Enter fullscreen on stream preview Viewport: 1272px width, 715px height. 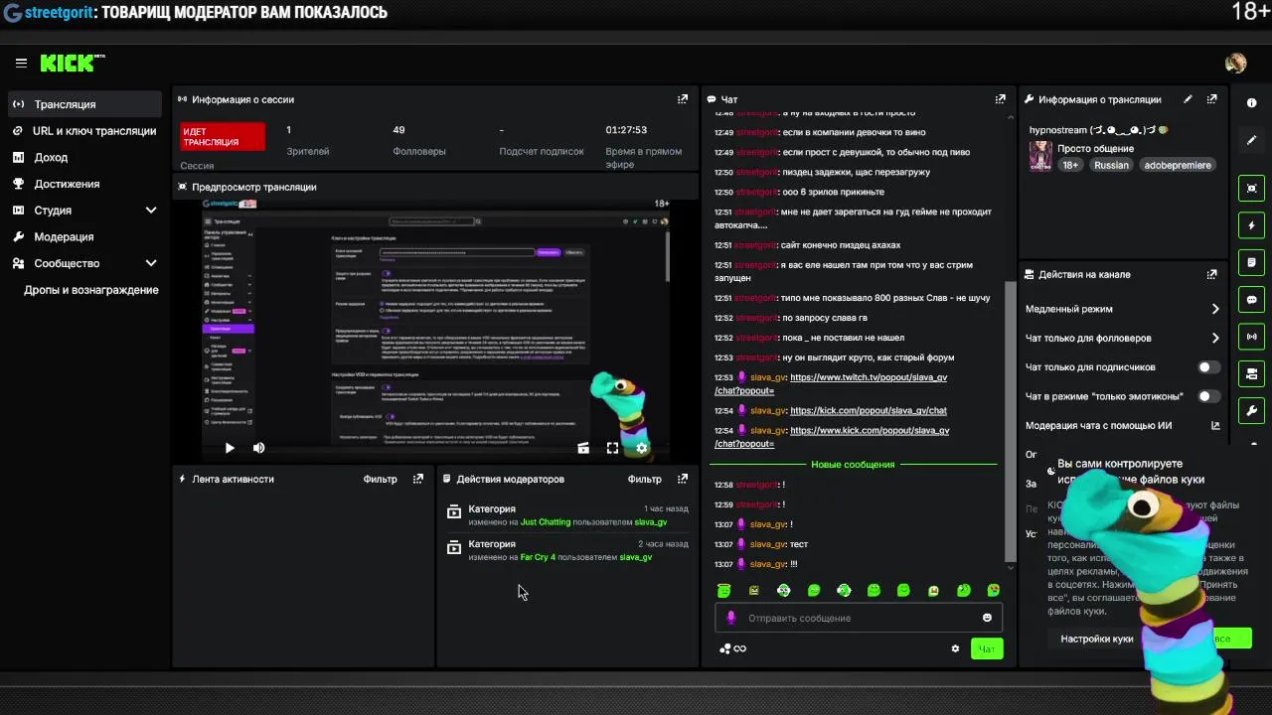click(x=612, y=448)
